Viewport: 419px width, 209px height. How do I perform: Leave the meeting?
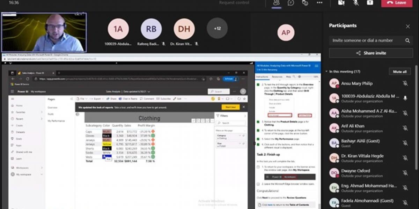click(397, 3)
